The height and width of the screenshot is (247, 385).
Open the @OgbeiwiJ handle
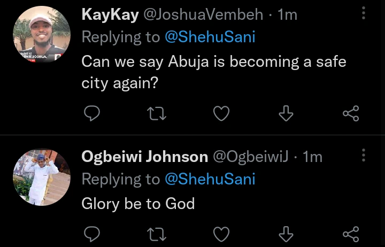coord(251,157)
